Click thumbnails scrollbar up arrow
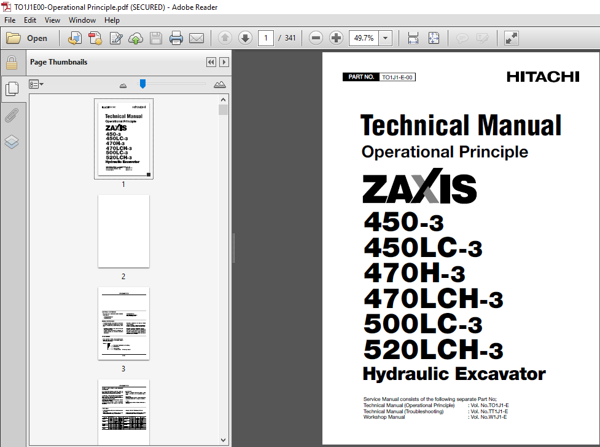Viewport: 600px width, 447px height. tap(224, 100)
